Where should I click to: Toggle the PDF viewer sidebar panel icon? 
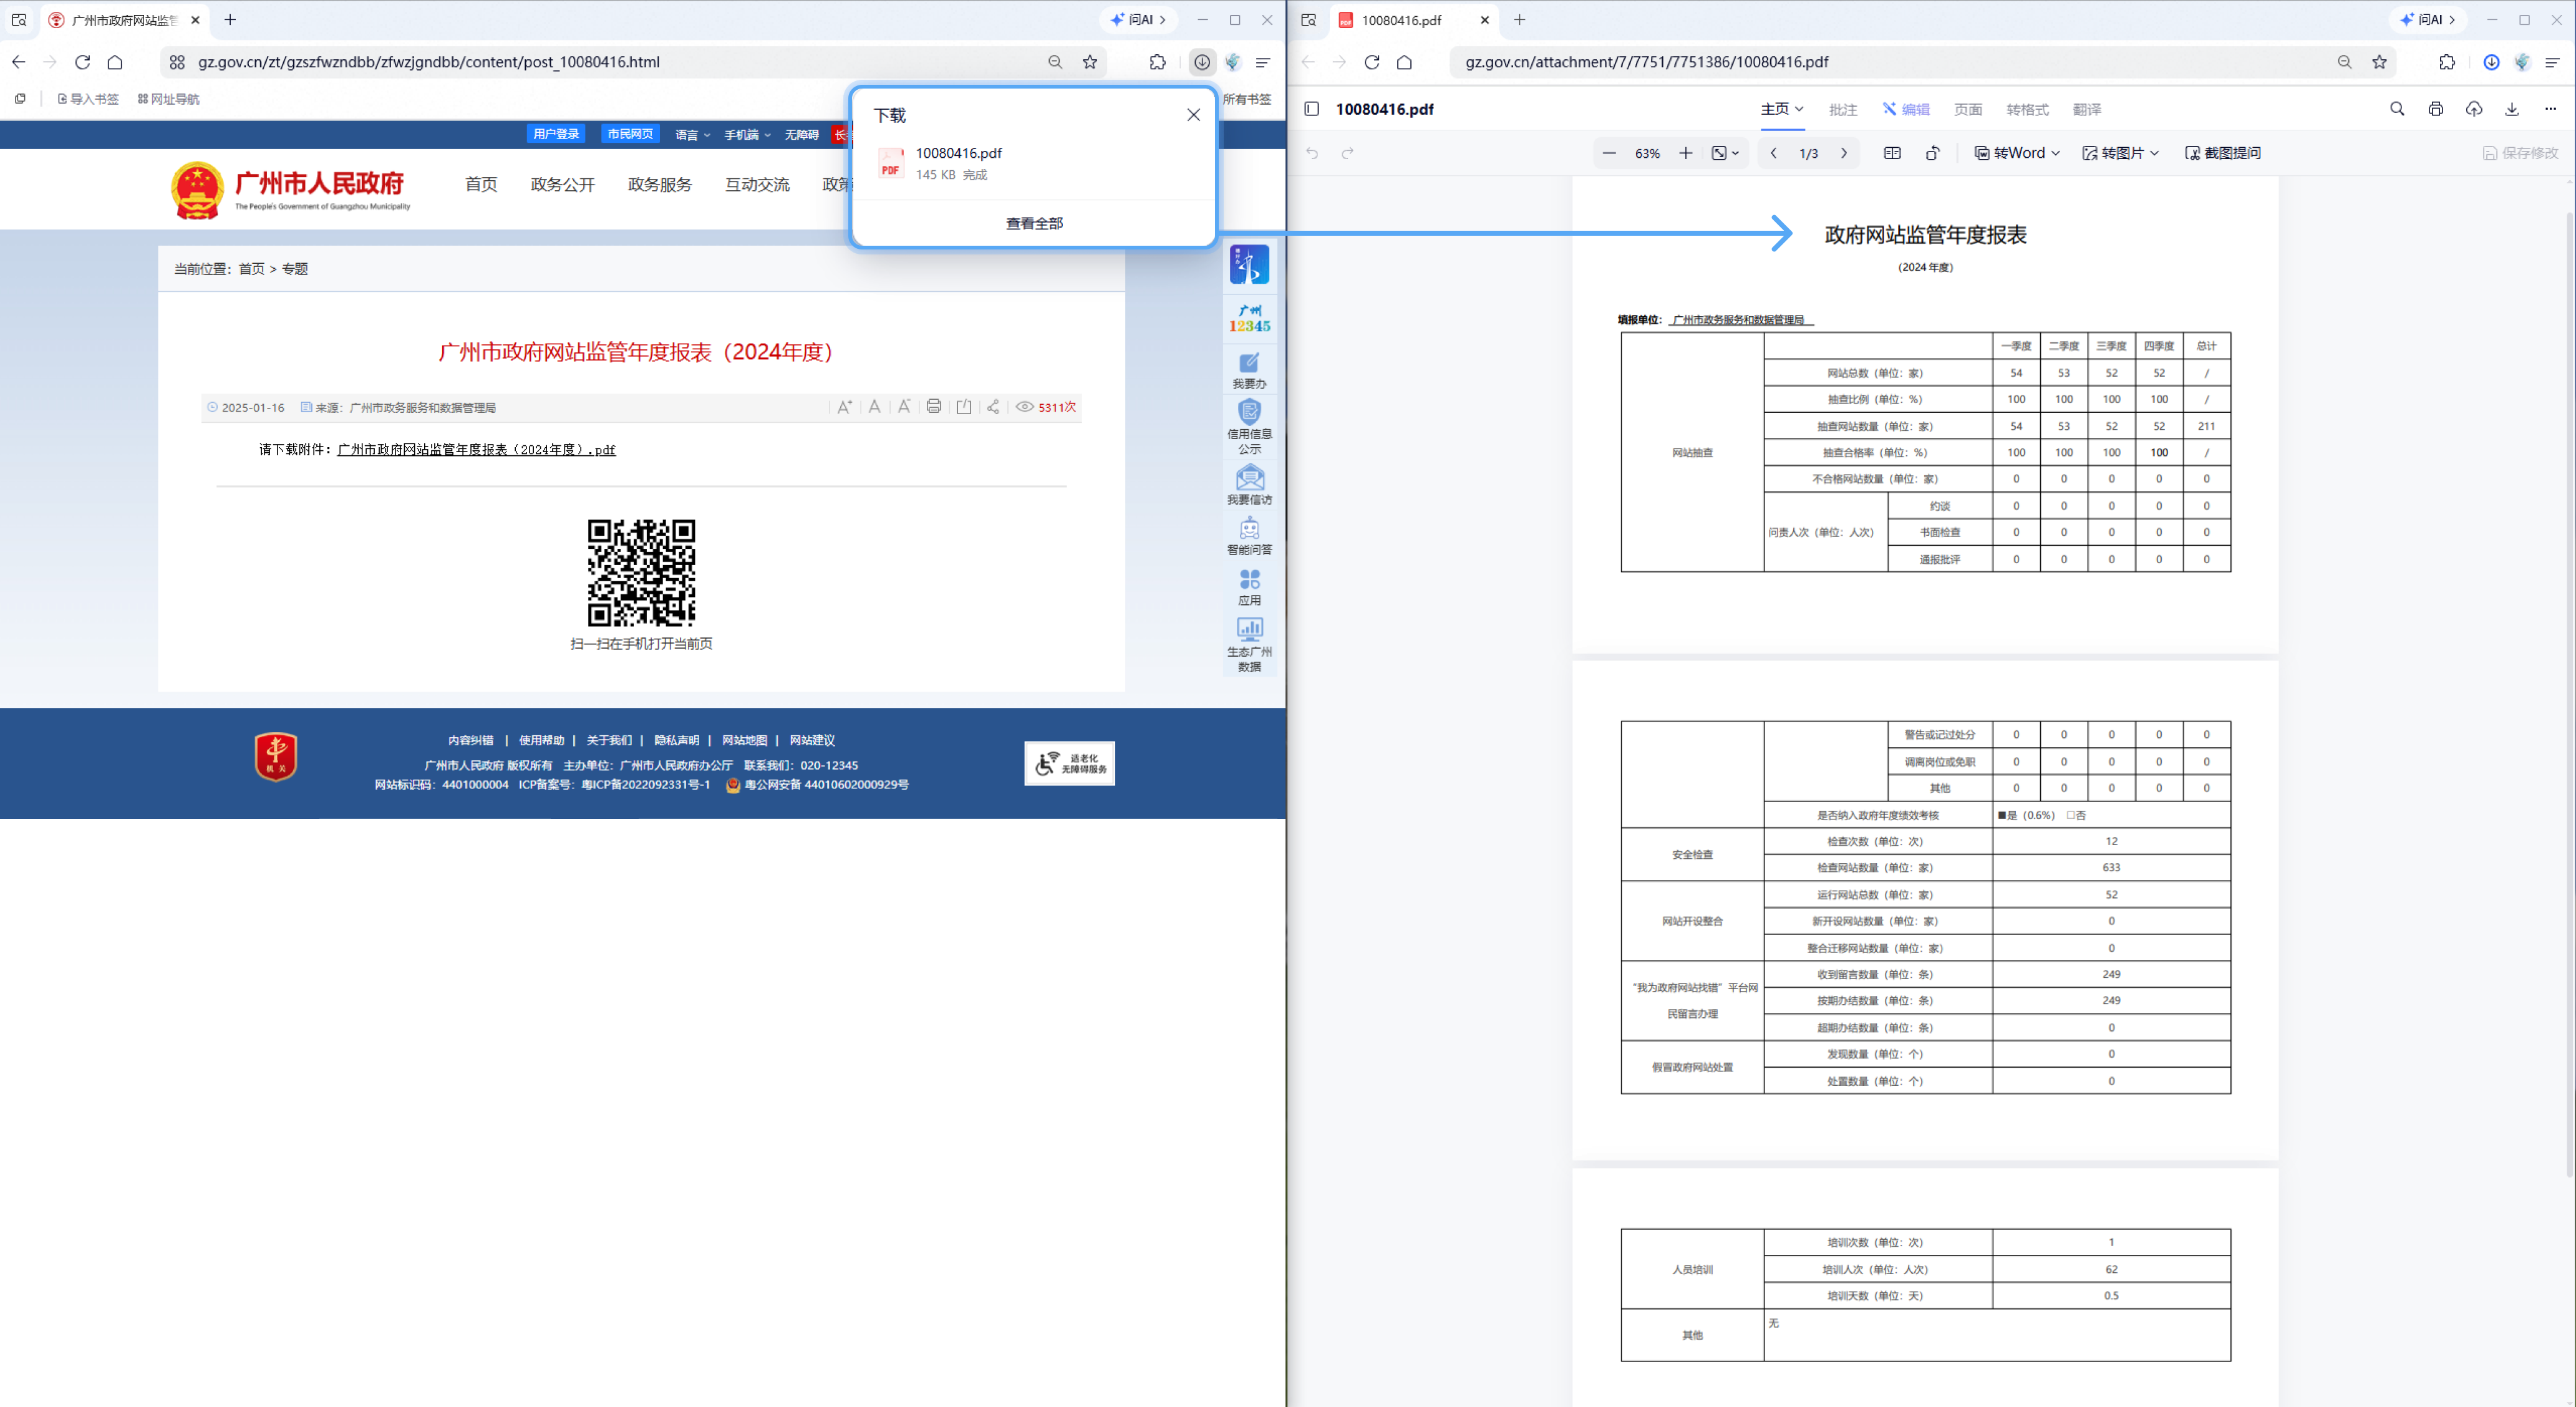click(1311, 109)
